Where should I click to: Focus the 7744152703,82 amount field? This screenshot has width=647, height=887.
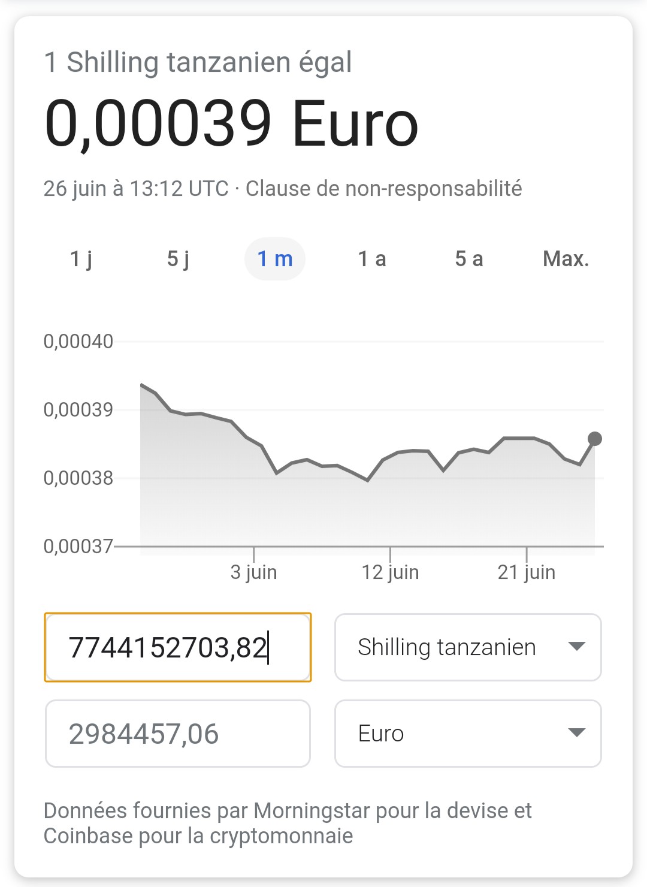coord(178,647)
